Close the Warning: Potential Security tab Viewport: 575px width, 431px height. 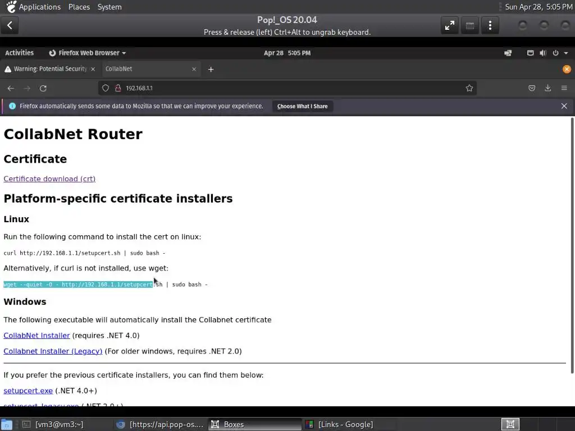93,69
